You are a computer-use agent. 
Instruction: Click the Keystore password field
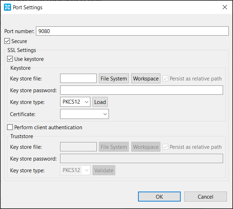[142, 90]
